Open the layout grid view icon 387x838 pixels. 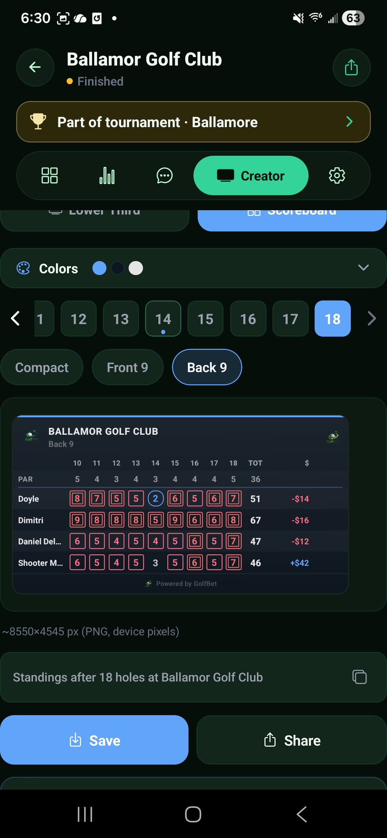point(49,175)
